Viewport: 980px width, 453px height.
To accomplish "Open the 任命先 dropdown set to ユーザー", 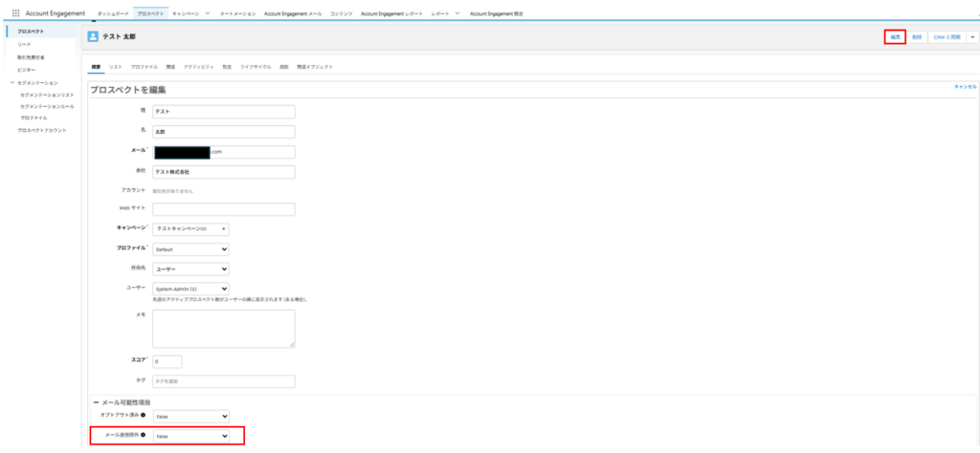I will point(190,269).
